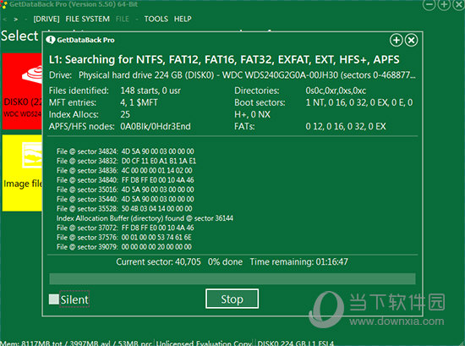Open the grayed FILE menu
This screenshot has height=346, width=465.
(x=123, y=19)
